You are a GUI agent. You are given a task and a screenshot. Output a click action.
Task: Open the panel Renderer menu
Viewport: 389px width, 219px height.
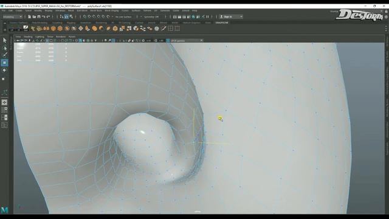(x=61, y=36)
